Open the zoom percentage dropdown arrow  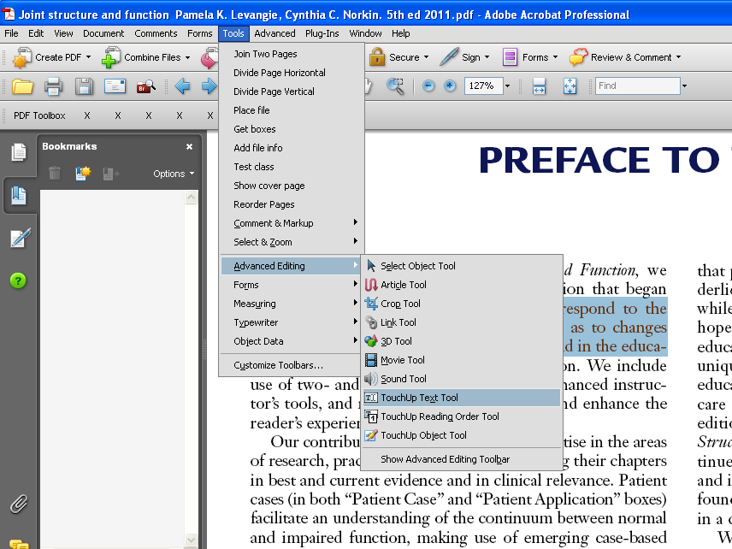pos(507,86)
